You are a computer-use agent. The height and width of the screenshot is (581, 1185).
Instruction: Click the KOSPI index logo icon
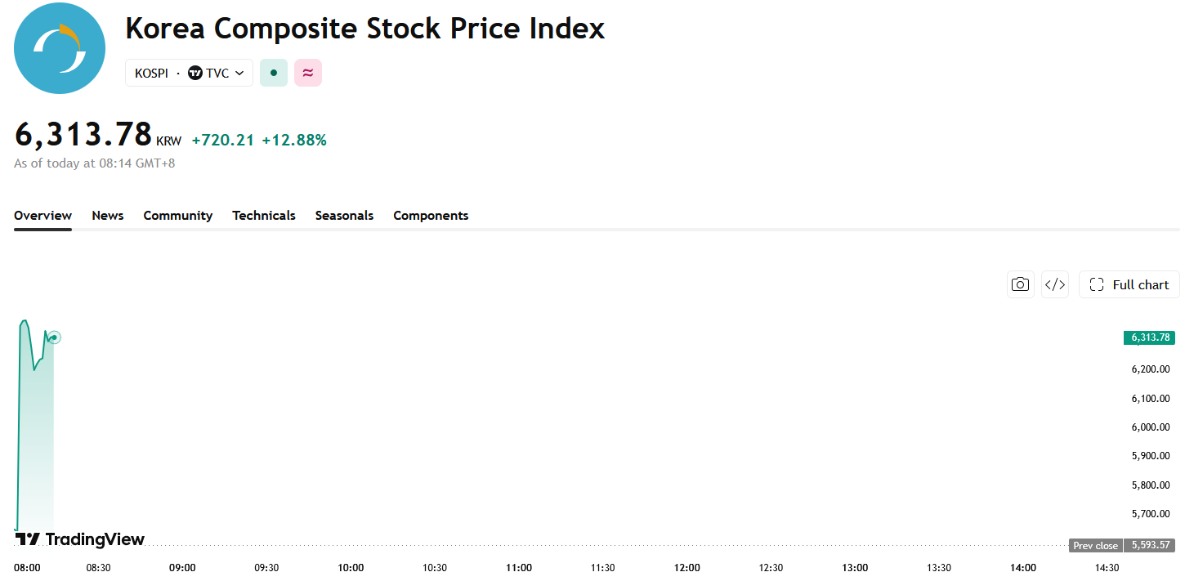[60, 48]
